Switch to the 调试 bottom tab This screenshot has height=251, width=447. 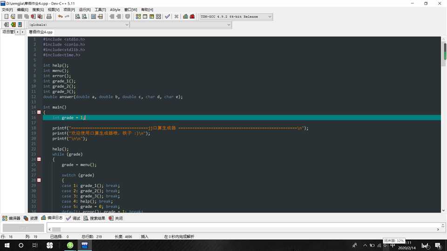click(x=73, y=218)
